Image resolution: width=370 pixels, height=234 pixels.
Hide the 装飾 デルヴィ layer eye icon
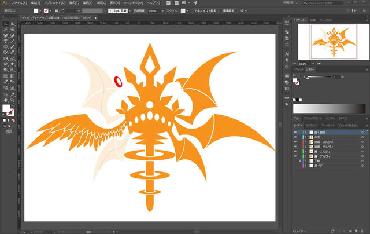pyautogui.click(x=295, y=147)
